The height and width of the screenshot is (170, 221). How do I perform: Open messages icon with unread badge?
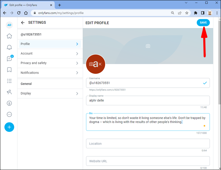pos(9,58)
